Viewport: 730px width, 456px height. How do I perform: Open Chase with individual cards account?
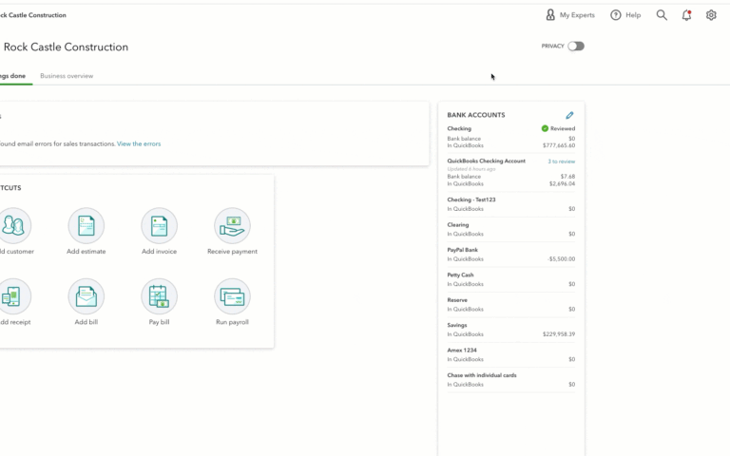coord(510,380)
